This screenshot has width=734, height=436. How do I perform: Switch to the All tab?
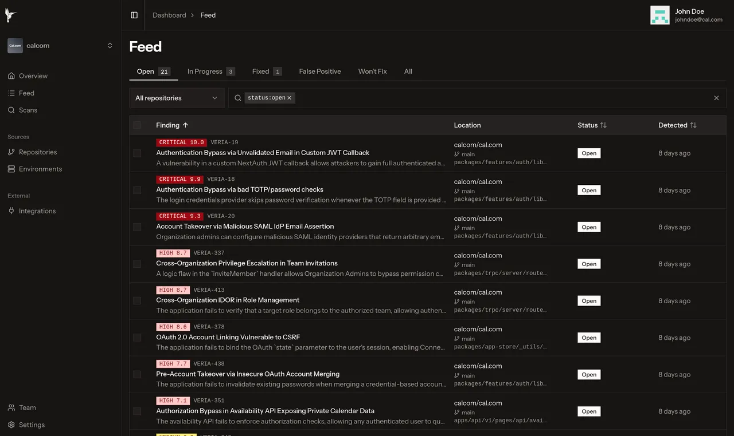pyautogui.click(x=408, y=72)
